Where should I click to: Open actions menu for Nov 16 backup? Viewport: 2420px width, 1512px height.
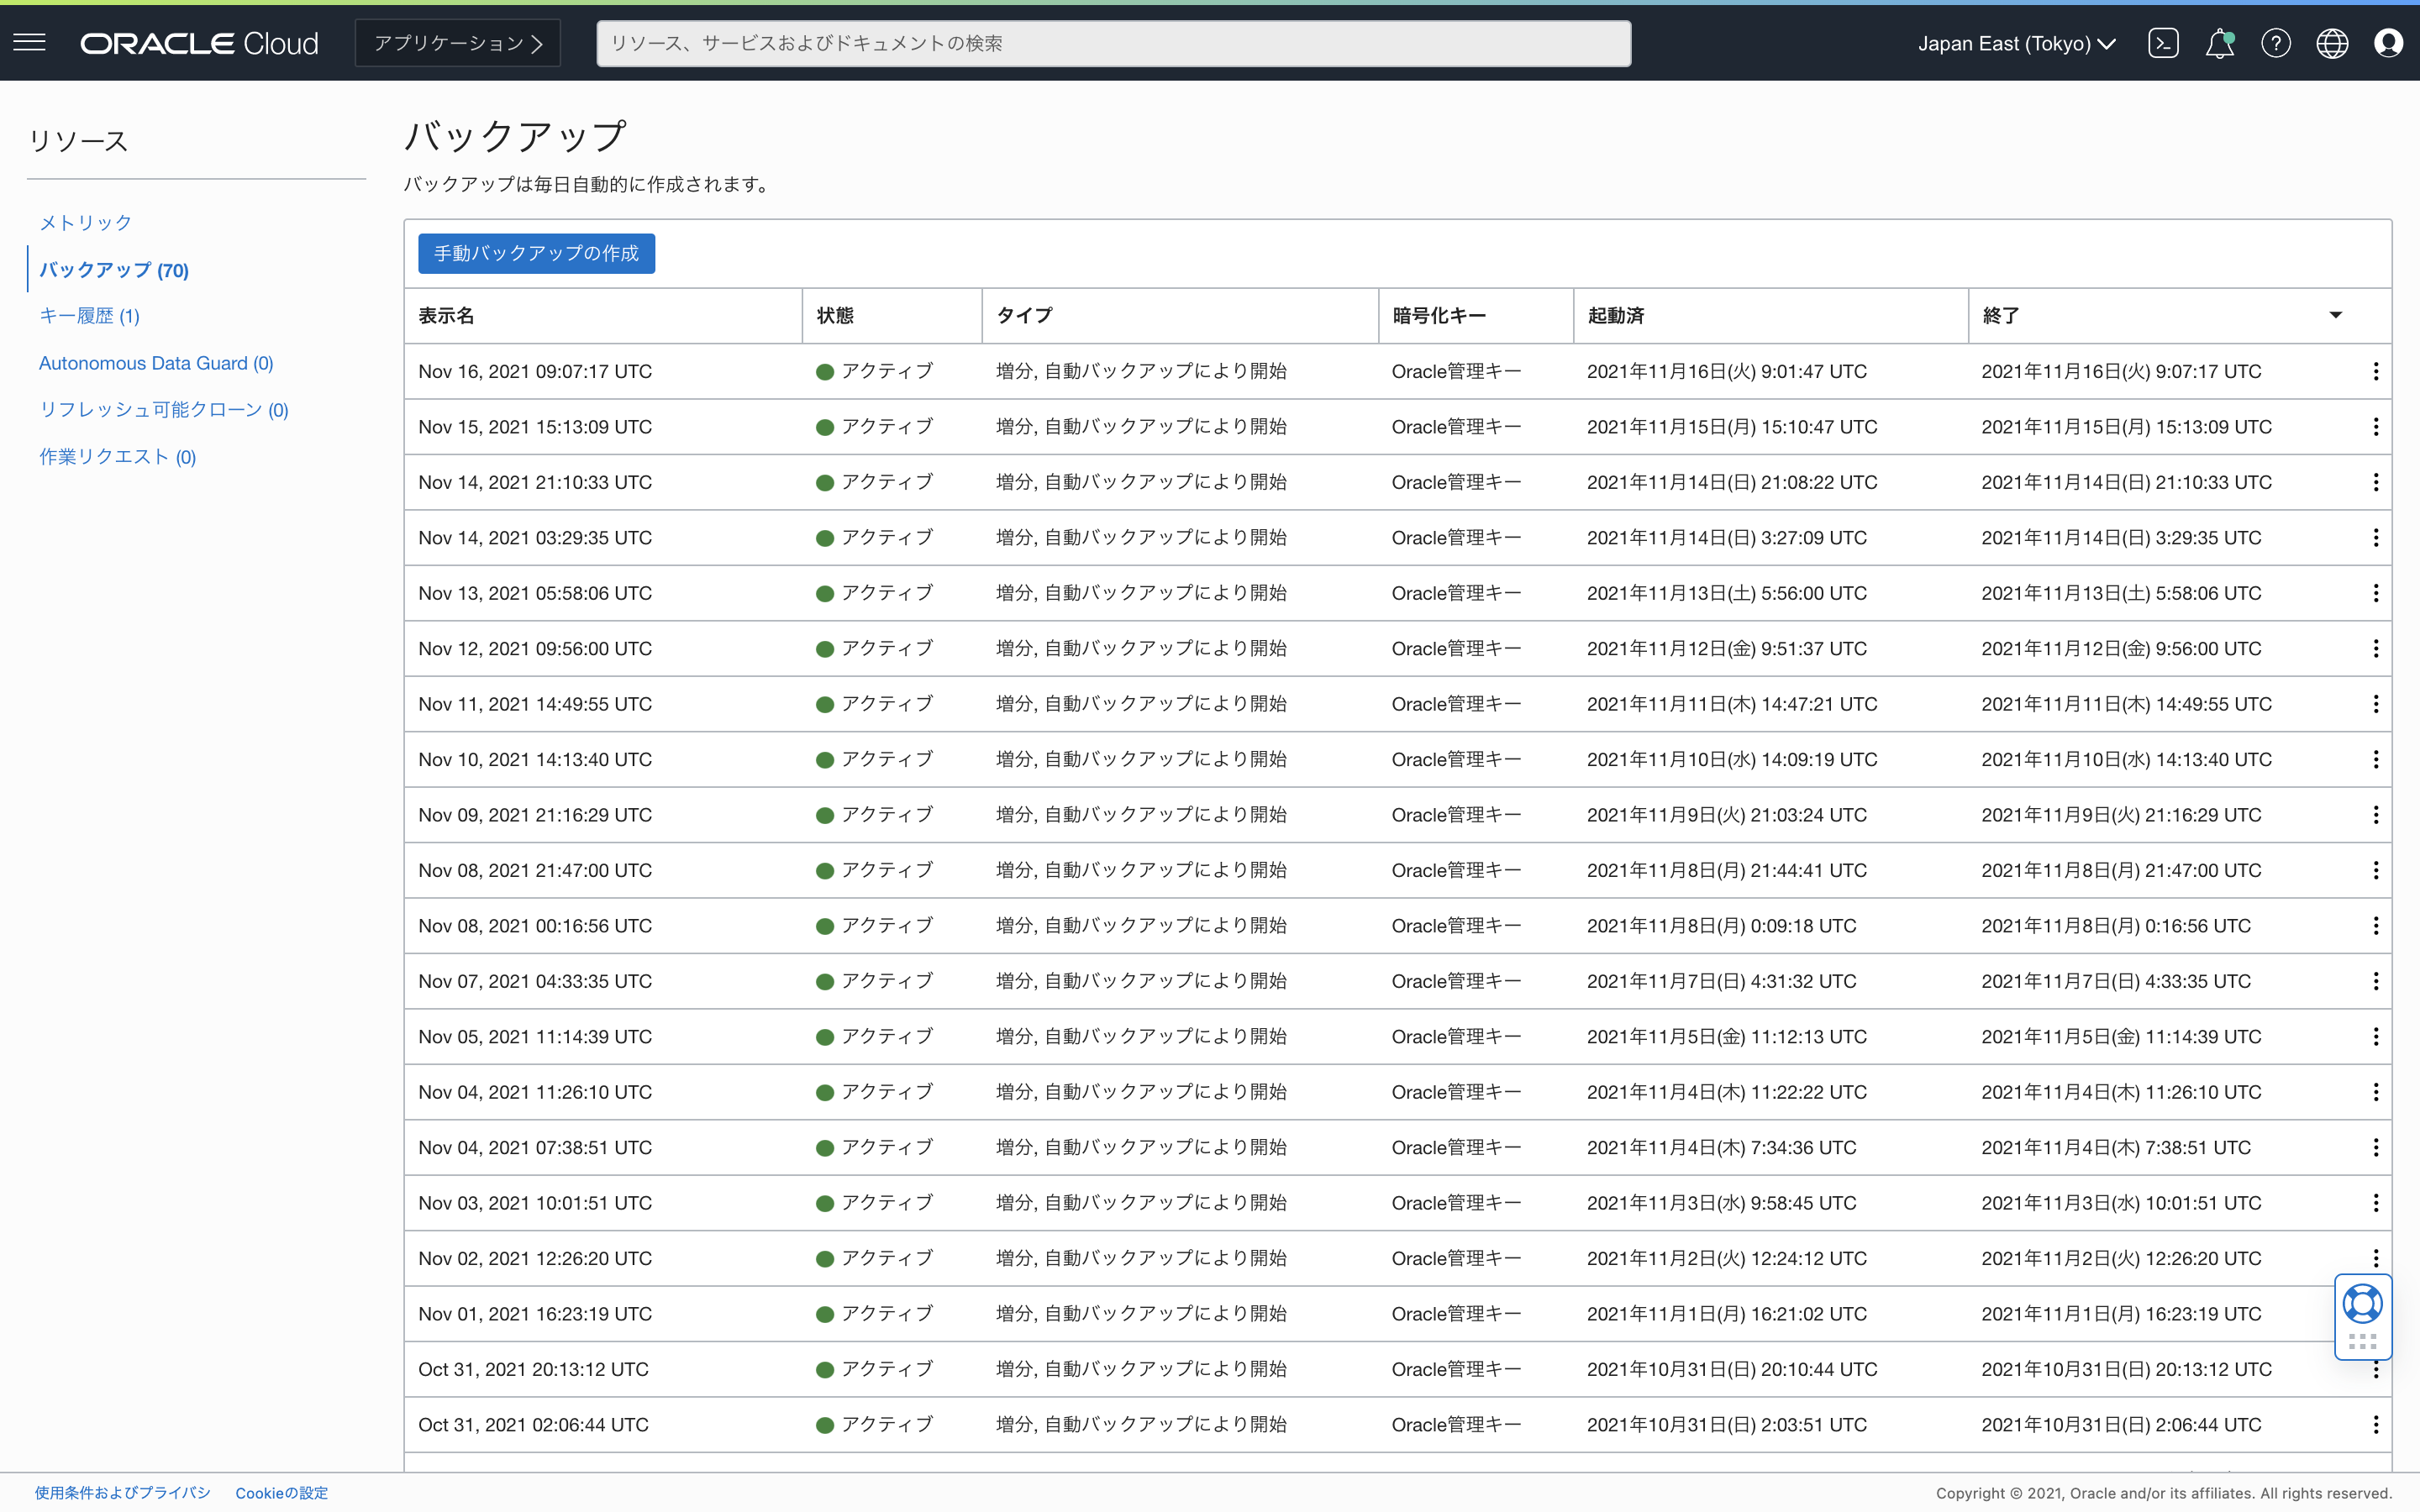(x=2375, y=372)
